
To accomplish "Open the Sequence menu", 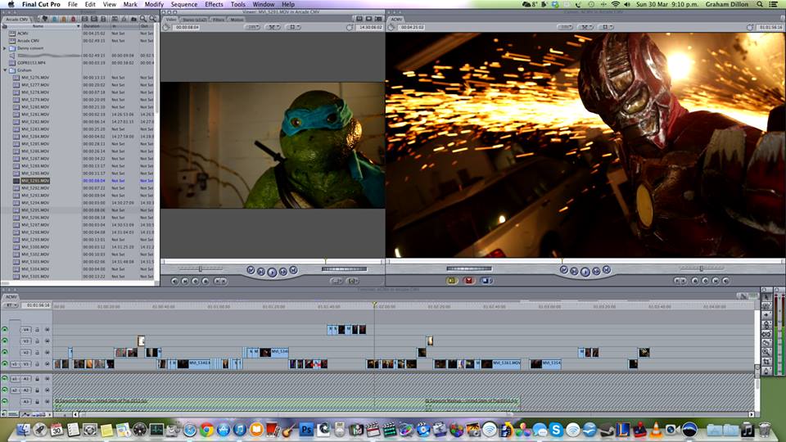I will coord(184,4).
